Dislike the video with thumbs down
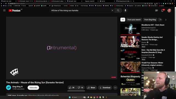Viewport: 176px width, 99px height. (x=81, y=88)
